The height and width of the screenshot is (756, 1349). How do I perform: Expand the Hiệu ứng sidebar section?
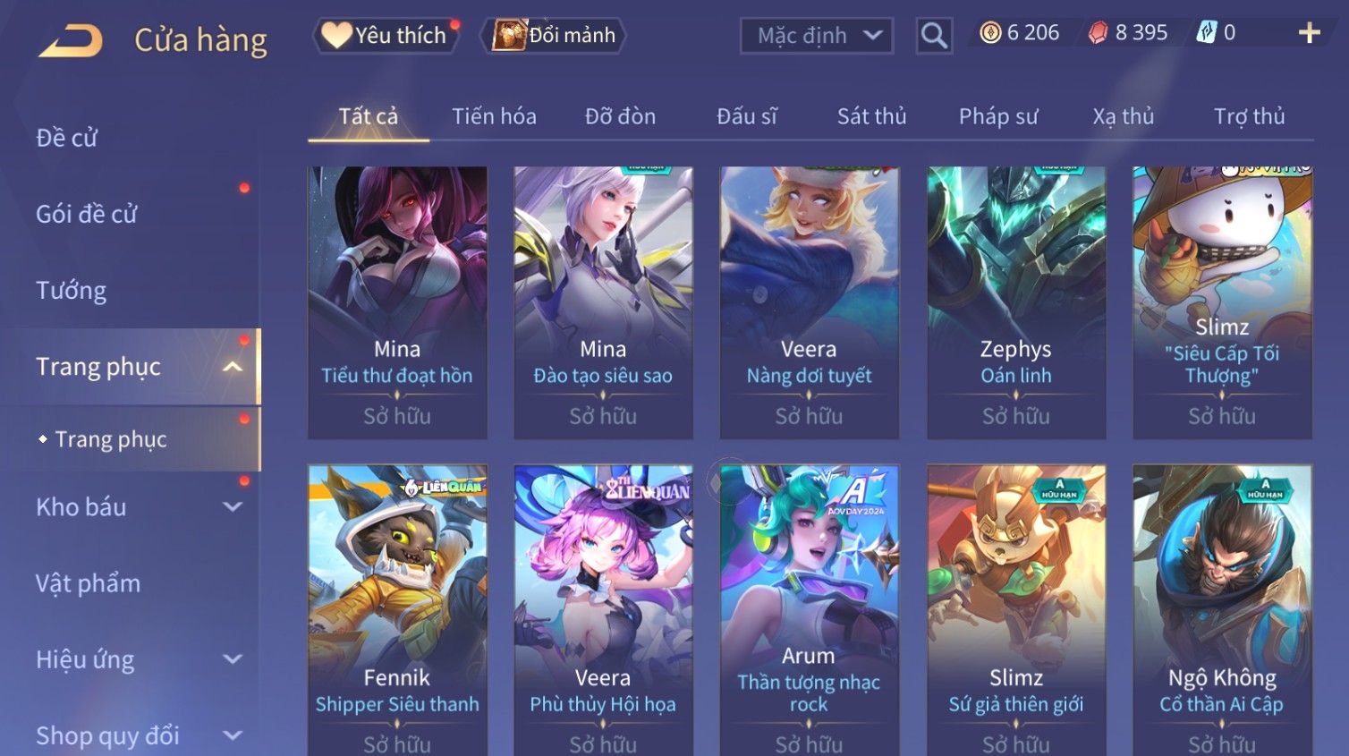click(x=233, y=659)
